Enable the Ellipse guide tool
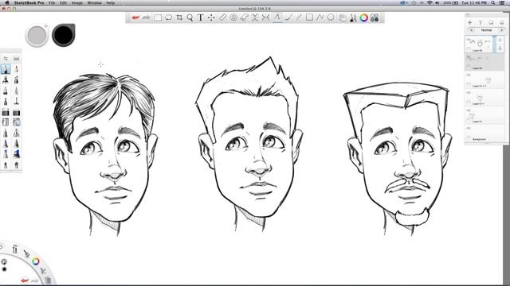 tap(233, 17)
